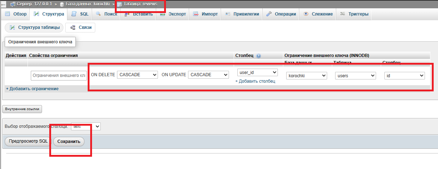The image size is (438, 169).
Task: Expand the users table dropdown
Action: (355, 76)
